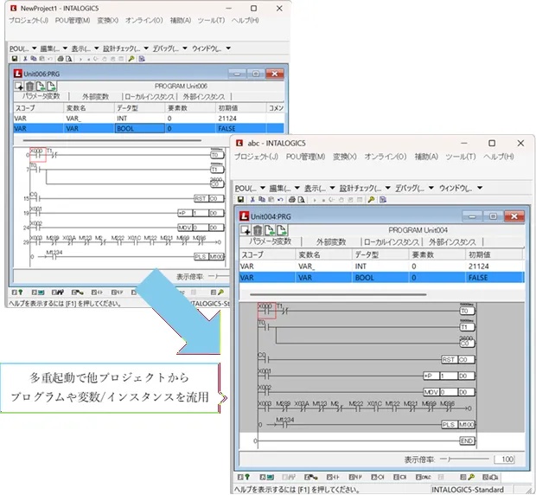Image resolution: width=536 pixels, height=495 pixels.
Task: Click the save icon in abc window toolbar
Action: tap(239, 199)
